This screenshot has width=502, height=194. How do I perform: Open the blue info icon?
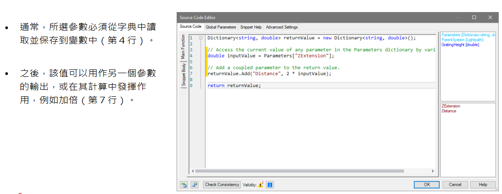tap(270, 185)
